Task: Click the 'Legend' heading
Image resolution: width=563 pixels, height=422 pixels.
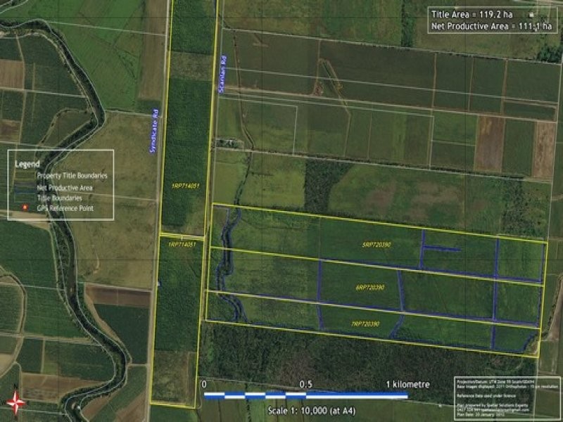Action: pos(27,165)
